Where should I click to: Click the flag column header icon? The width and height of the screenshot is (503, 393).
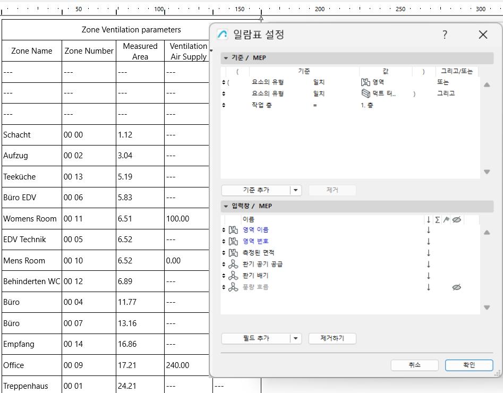[446, 220]
